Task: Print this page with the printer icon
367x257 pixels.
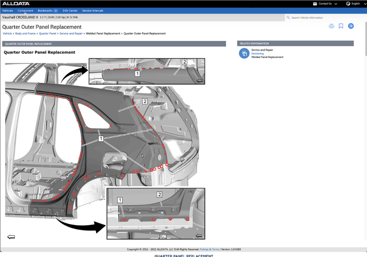Action: (x=331, y=26)
